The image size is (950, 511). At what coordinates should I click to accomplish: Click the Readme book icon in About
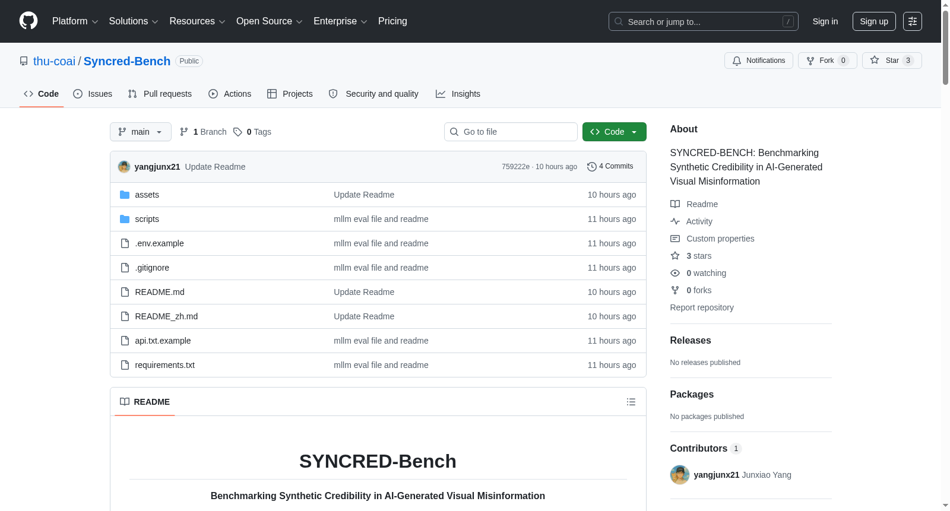click(x=675, y=204)
